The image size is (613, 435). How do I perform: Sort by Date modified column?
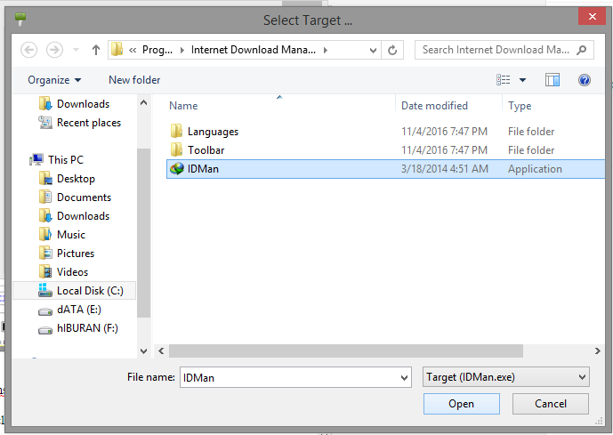434,106
